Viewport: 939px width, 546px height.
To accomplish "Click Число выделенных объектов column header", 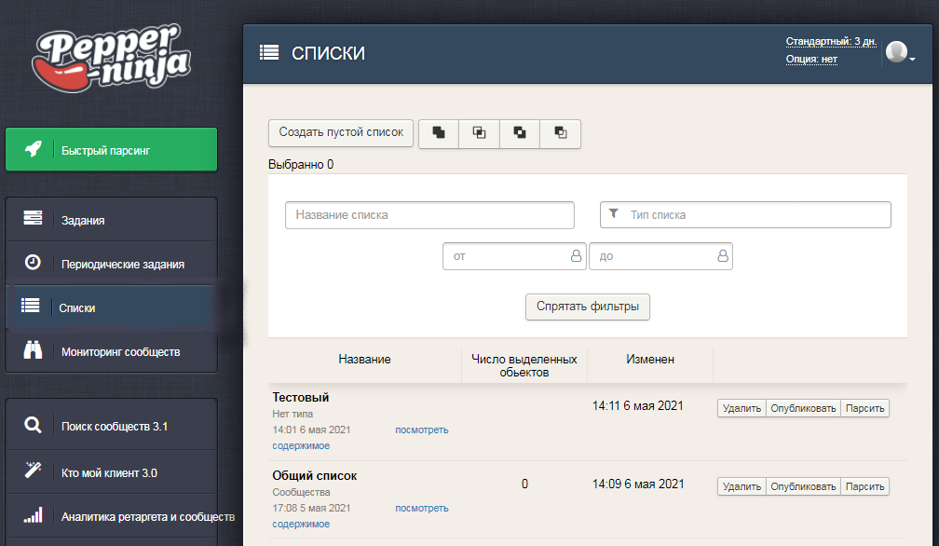I will (524, 366).
